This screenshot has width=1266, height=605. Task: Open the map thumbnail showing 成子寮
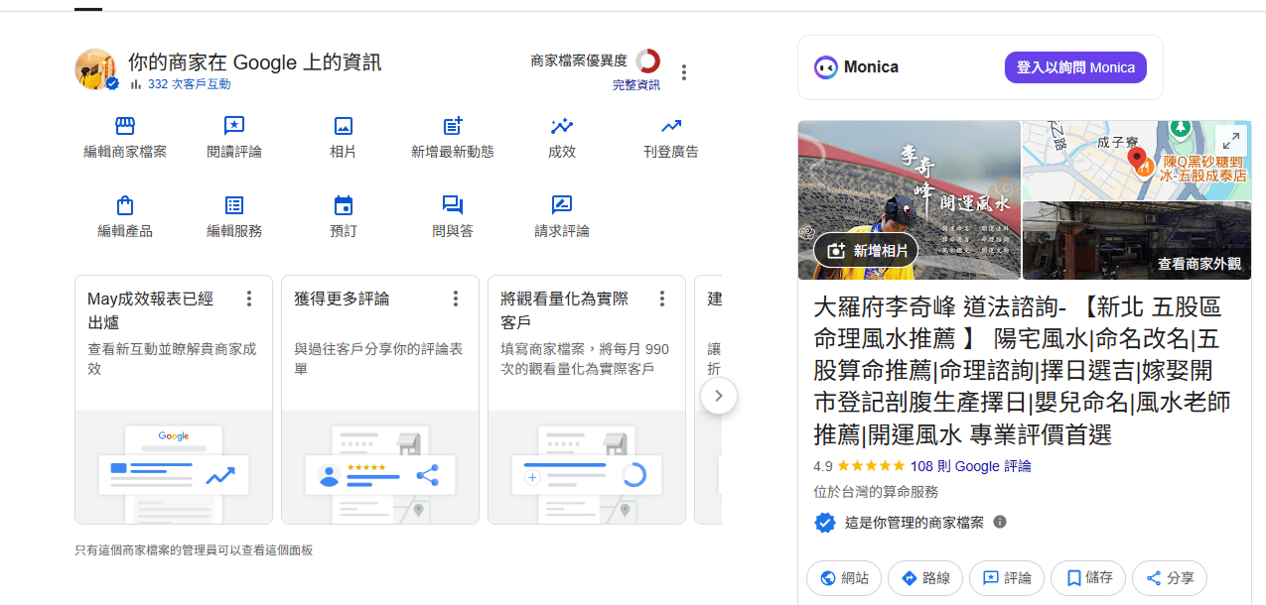point(1137,161)
